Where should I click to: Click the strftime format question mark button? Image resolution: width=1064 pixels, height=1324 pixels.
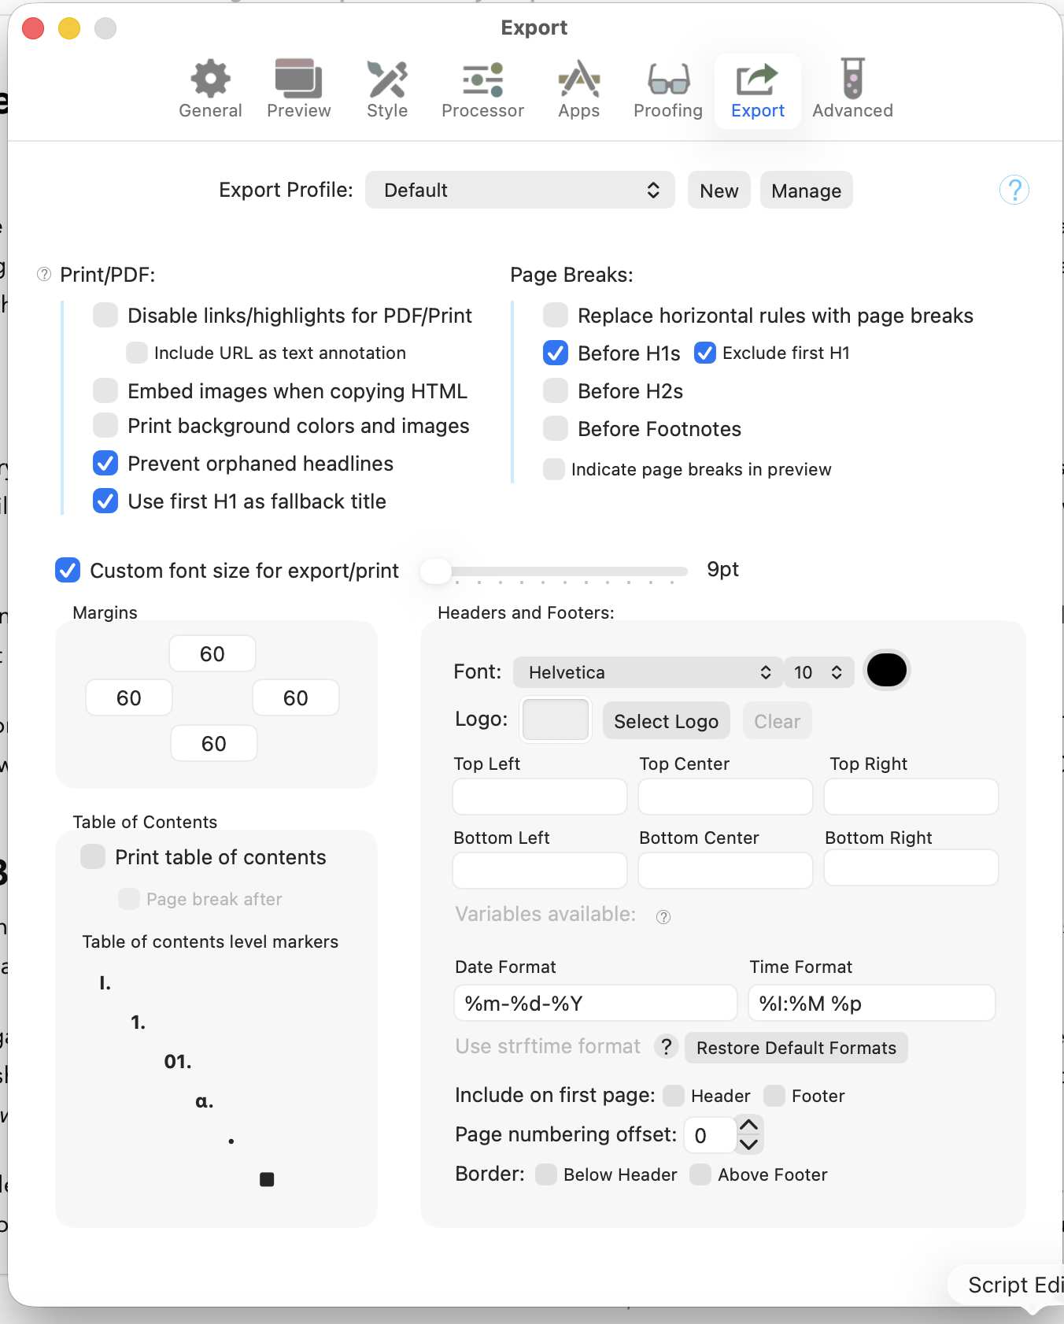click(666, 1046)
